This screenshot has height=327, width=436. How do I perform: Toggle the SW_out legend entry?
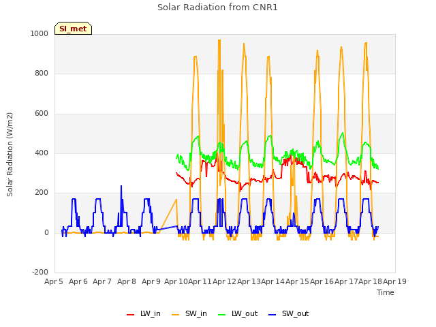289,314
